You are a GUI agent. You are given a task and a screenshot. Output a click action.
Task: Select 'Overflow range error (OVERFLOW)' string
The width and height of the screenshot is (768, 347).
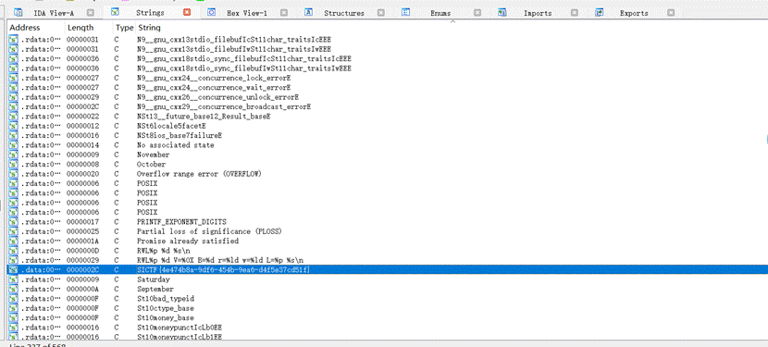coord(200,174)
